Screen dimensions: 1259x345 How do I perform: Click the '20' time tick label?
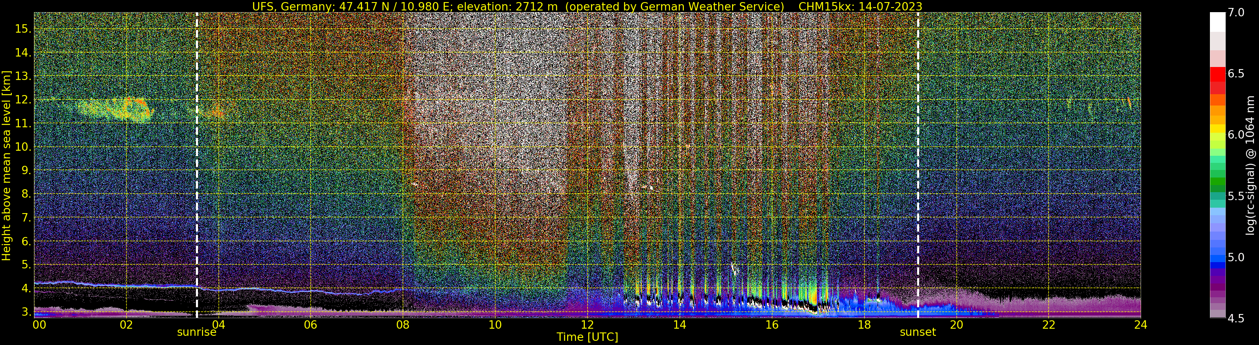[956, 324]
